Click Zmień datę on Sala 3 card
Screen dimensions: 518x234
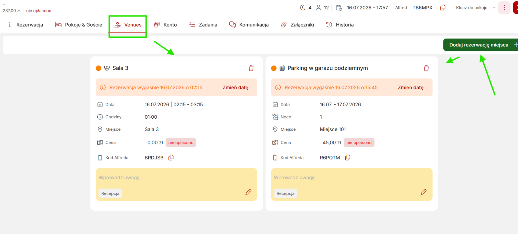tap(235, 87)
